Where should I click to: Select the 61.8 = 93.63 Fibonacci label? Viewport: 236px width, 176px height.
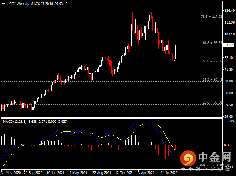(212, 43)
